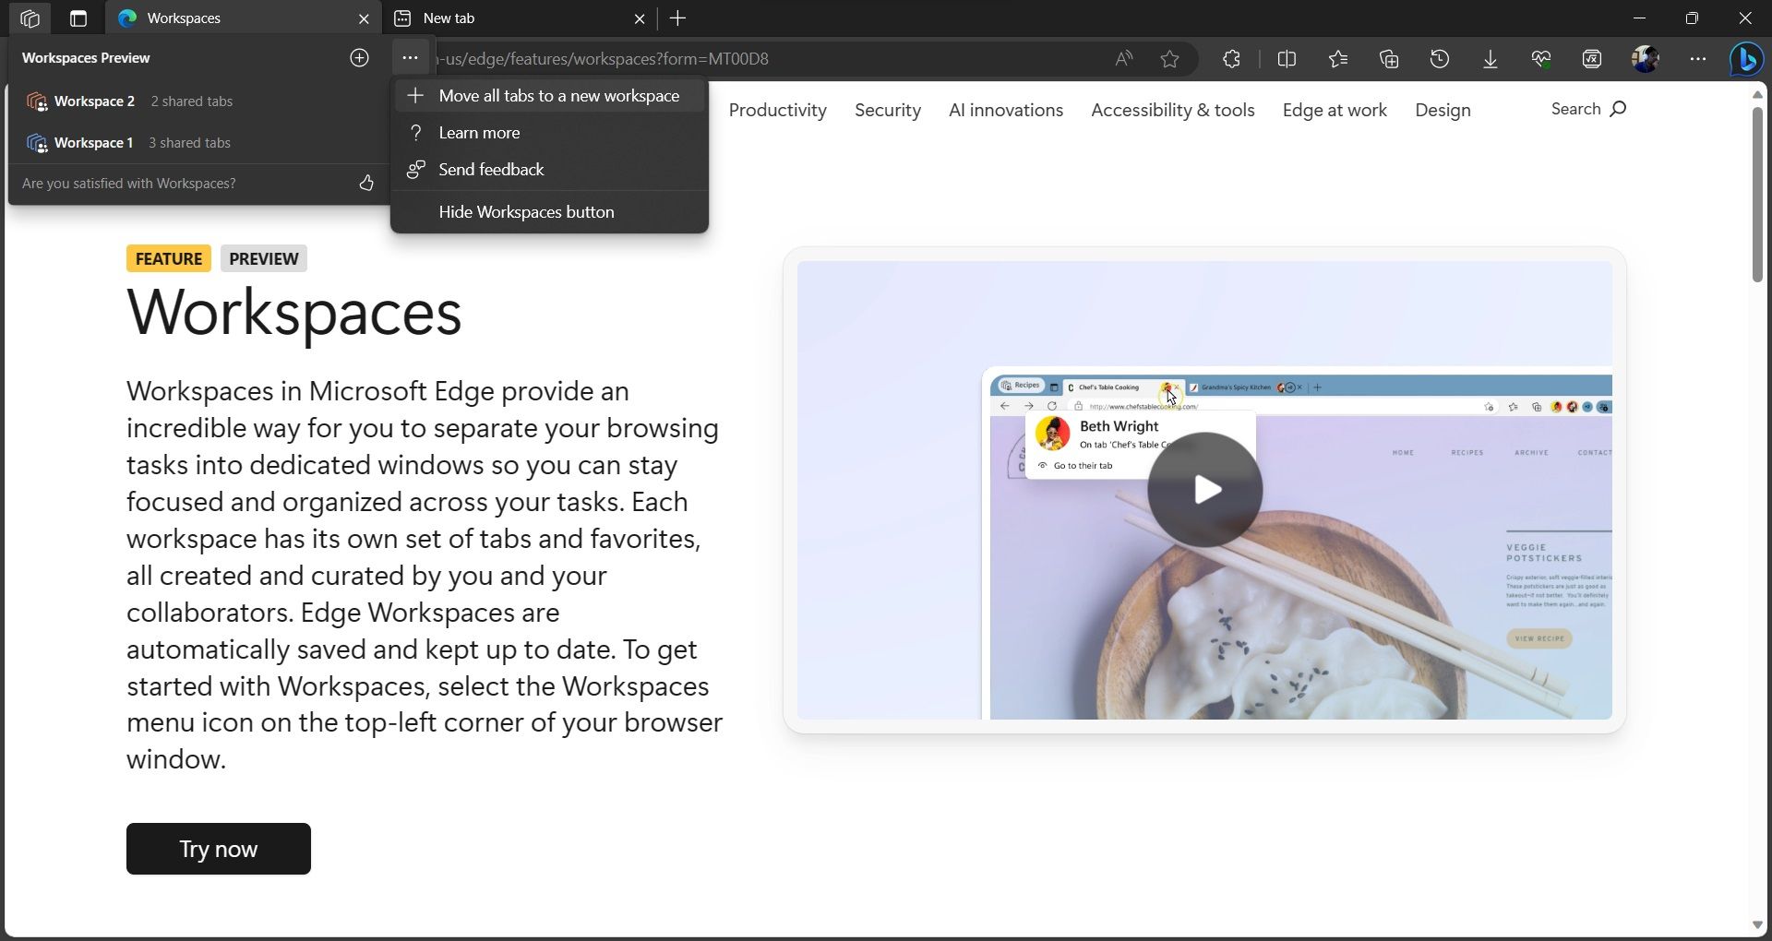Open the Settings and more ellipsis menu
The height and width of the screenshot is (941, 1772).
pyautogui.click(x=1697, y=58)
